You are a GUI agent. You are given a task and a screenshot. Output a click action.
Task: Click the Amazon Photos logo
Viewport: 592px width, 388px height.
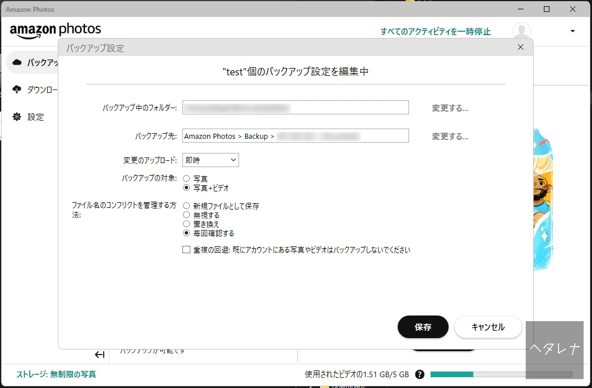pyautogui.click(x=55, y=31)
